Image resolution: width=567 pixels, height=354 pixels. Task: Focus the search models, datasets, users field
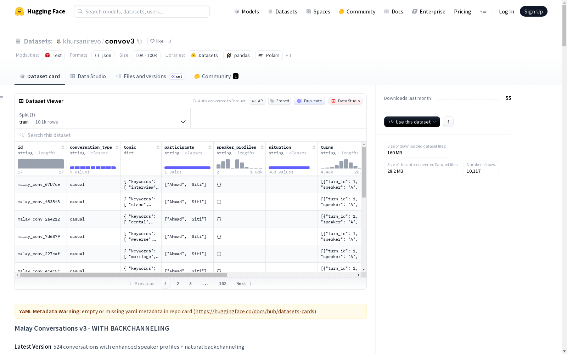pyautogui.click(x=142, y=11)
